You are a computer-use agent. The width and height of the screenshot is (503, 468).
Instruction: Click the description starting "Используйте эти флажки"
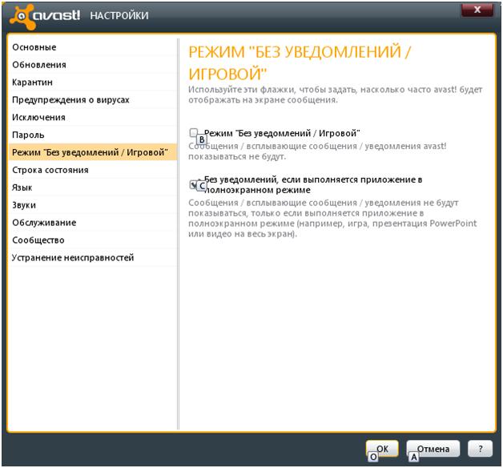336,95
